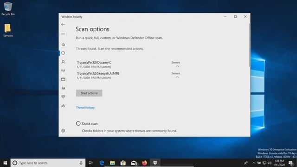The width and height of the screenshot is (297, 167).
Task: Open the Samples folder on desktop
Action: [x=8, y=30]
